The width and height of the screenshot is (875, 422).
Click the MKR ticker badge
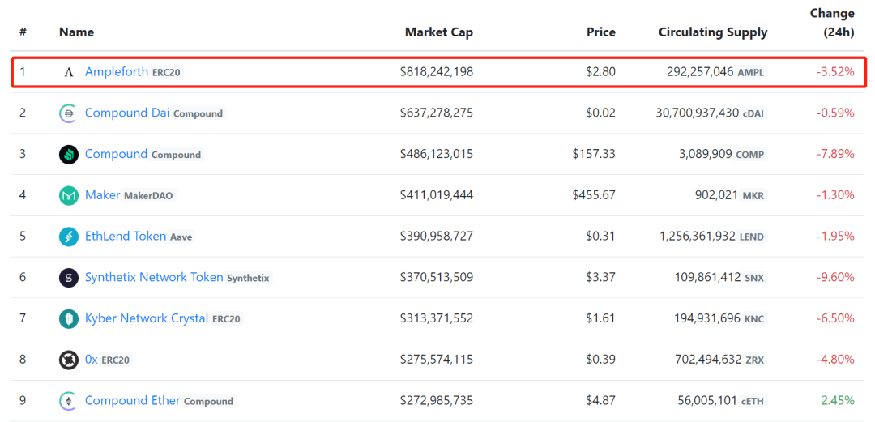pyautogui.click(x=754, y=197)
